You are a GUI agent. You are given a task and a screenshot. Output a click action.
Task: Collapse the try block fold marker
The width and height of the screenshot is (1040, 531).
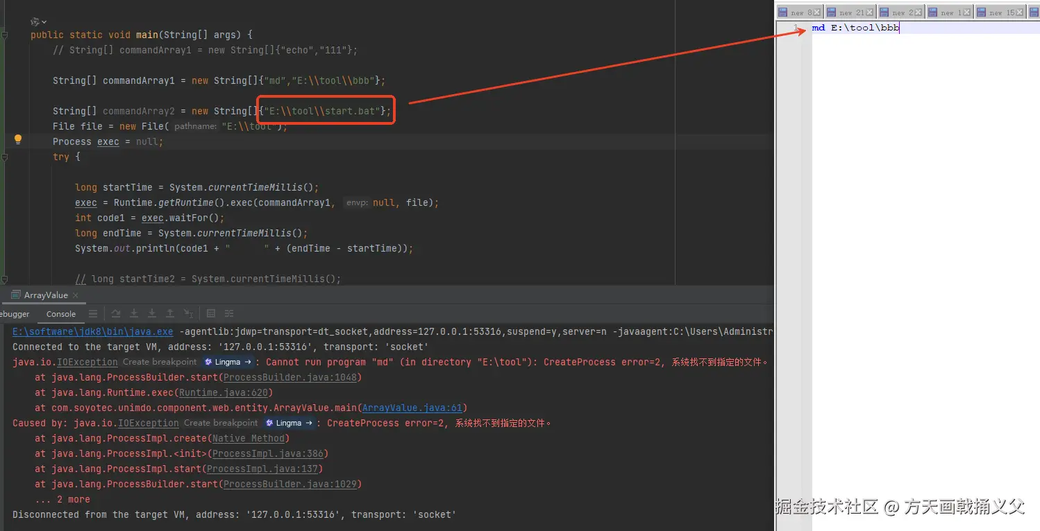[5, 157]
